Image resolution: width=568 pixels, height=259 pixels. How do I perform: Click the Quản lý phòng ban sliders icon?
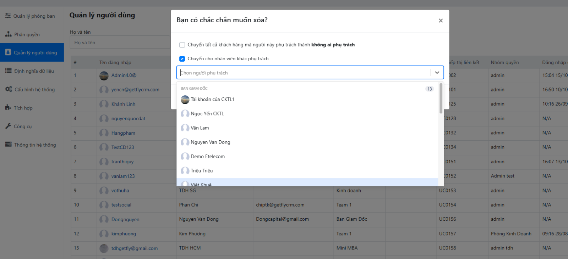click(8, 16)
